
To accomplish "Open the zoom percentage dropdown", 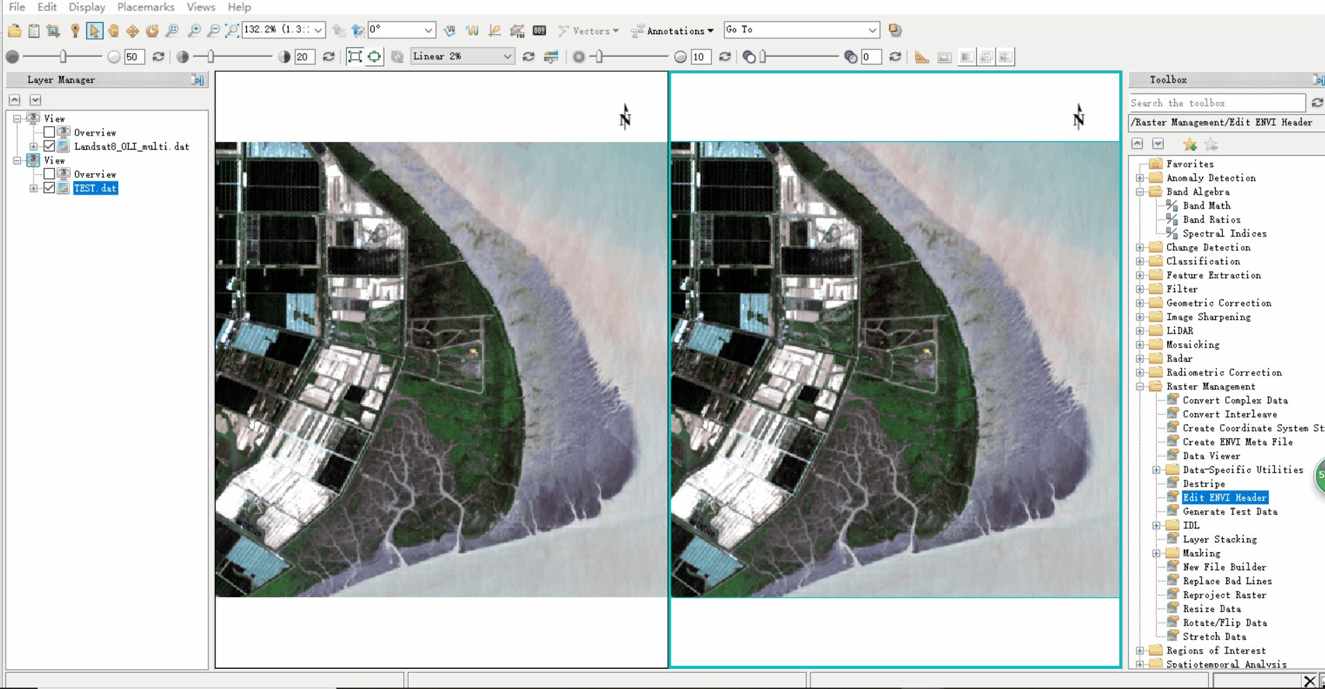I will coord(318,30).
